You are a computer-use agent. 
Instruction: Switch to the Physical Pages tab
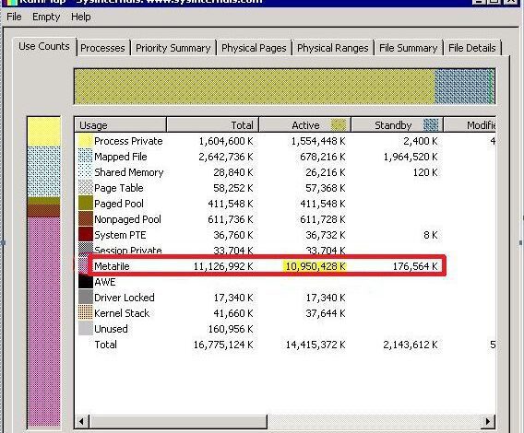[x=254, y=48]
